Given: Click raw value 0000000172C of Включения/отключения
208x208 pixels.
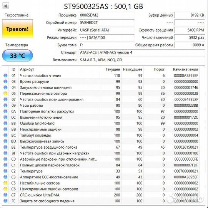Looking at the screenshot, I should pos(186,117).
